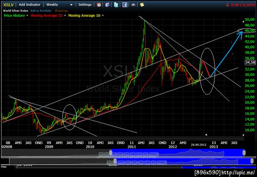Viewport: 257px width, 177px height.
Task: Click the World Silver Index name label
Action: 15,11
